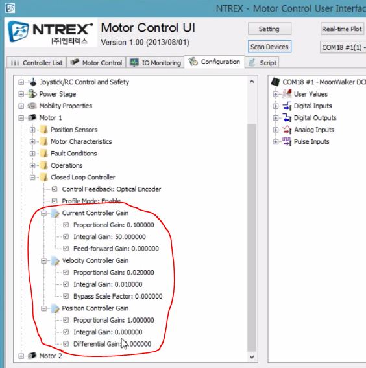Toggle Bypass Scale Factor checkbox

tap(66, 296)
